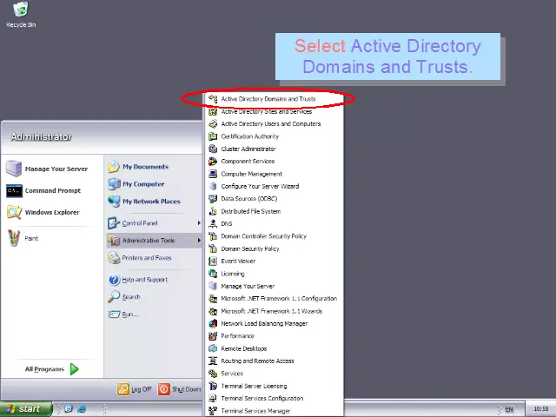Click the Manage Your Server icon
556x417 pixels.
[14, 169]
